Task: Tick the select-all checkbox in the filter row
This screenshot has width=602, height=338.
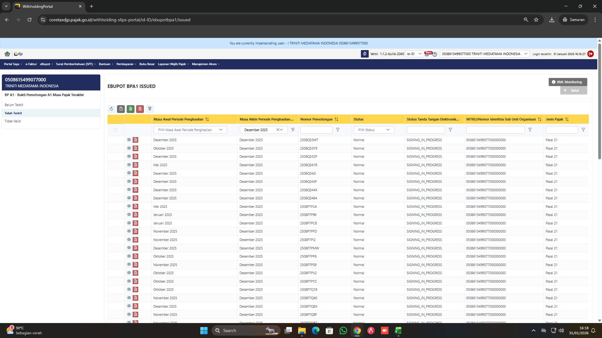Action: tap(115, 130)
